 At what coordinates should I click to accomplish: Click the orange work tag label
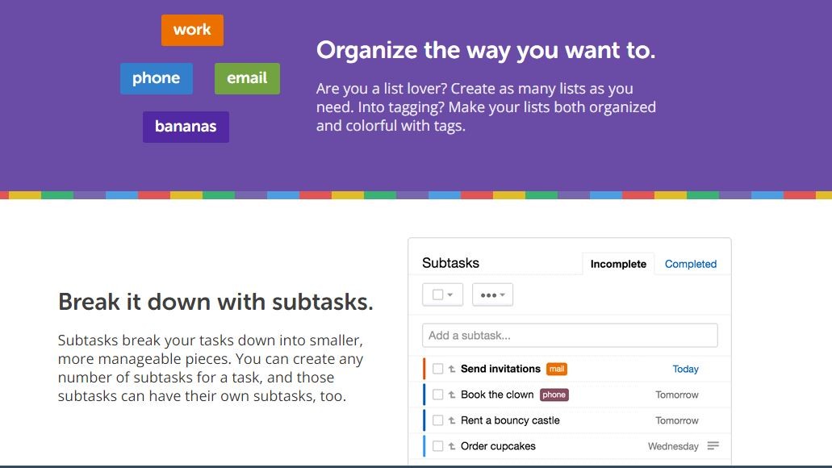click(192, 30)
